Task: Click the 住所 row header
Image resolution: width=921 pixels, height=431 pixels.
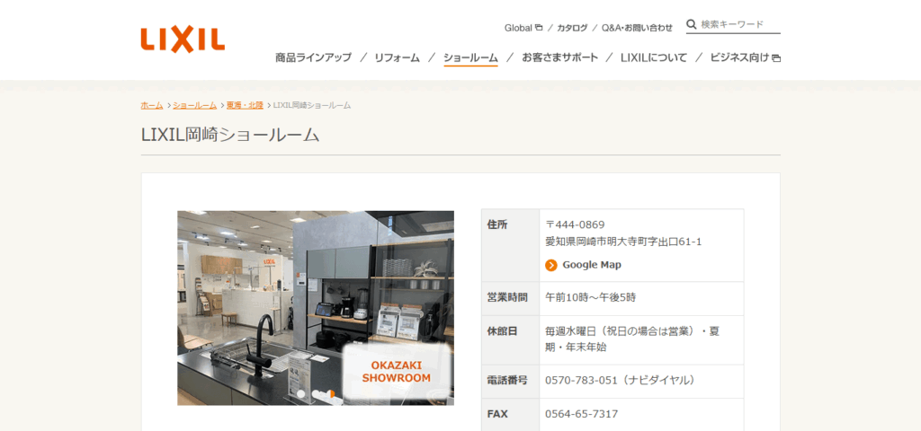Action: [511, 245]
